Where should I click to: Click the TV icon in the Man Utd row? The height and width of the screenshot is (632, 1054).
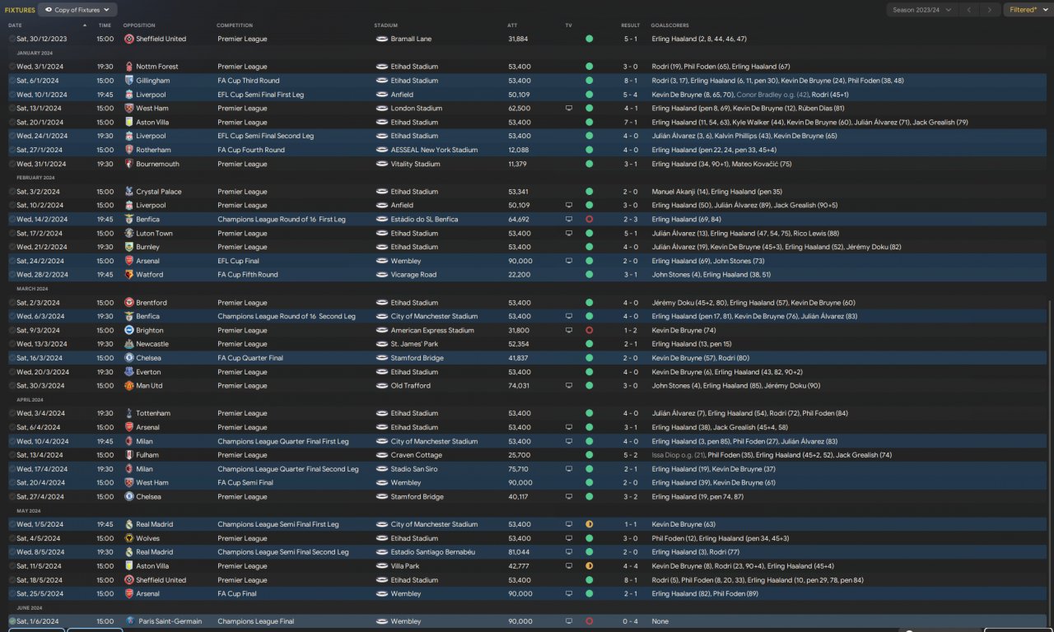click(568, 386)
